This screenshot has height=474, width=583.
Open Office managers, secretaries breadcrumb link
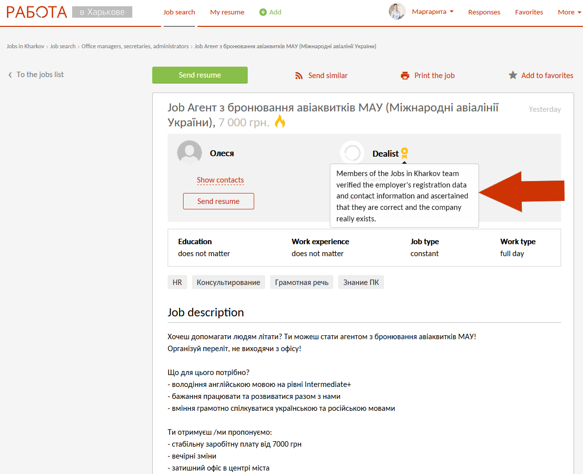(x=135, y=46)
